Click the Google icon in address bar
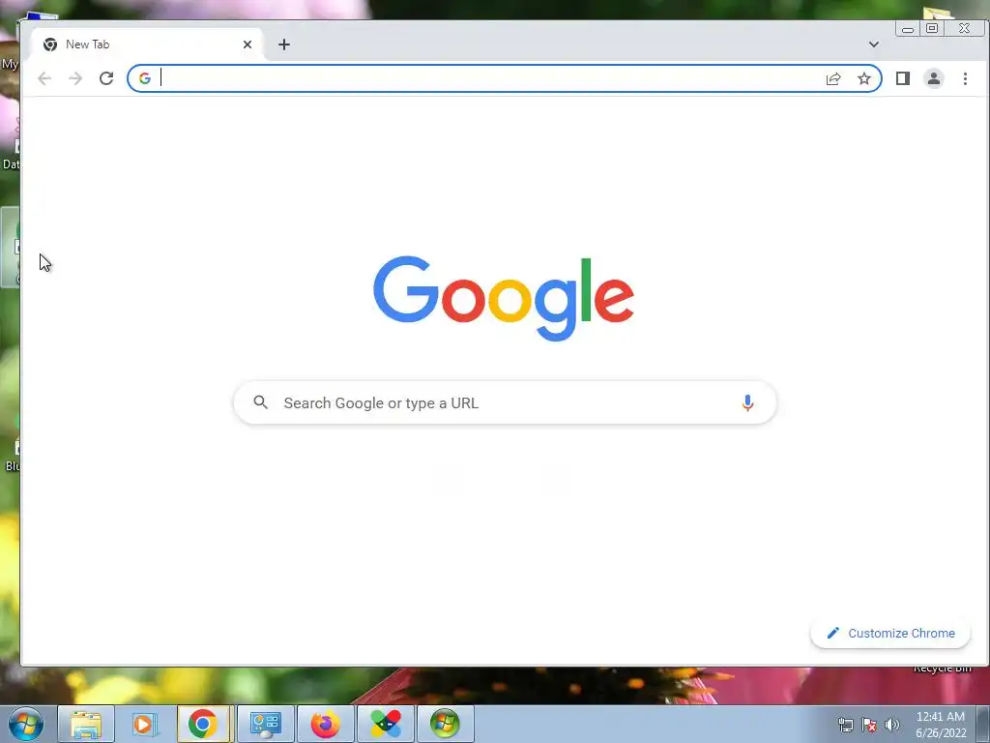Image resolution: width=990 pixels, height=743 pixels. pos(145,78)
